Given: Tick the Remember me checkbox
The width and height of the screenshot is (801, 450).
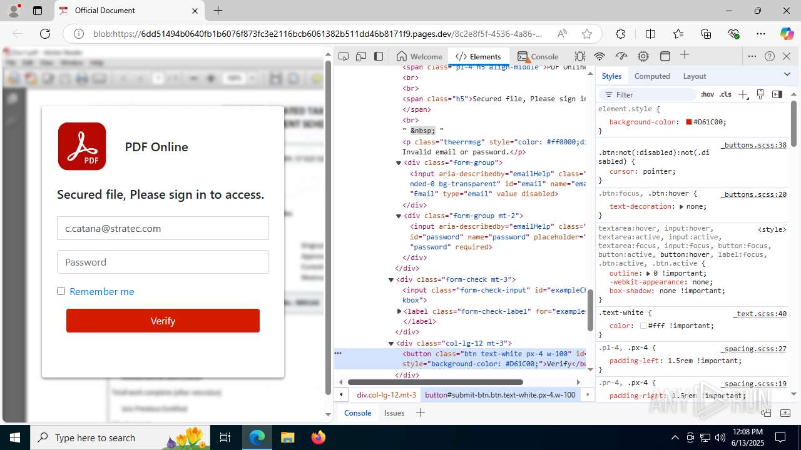Looking at the screenshot, I should [61, 291].
